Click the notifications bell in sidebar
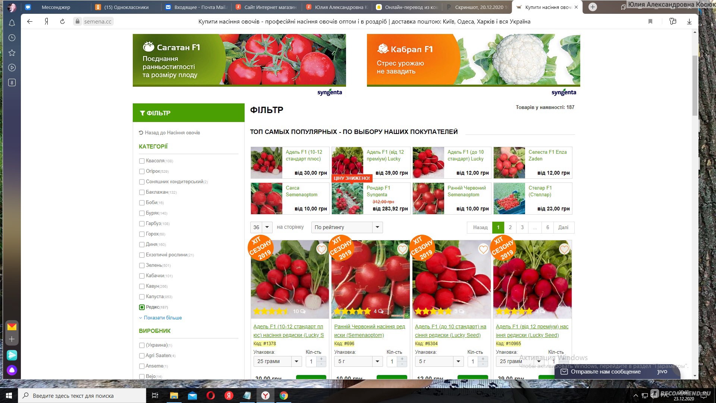The height and width of the screenshot is (403, 716). [12, 23]
